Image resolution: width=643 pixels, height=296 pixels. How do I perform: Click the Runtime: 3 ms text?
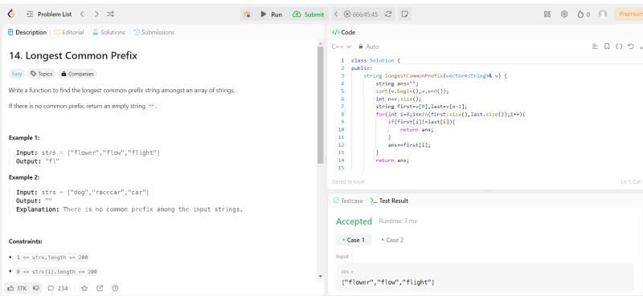coord(398,221)
